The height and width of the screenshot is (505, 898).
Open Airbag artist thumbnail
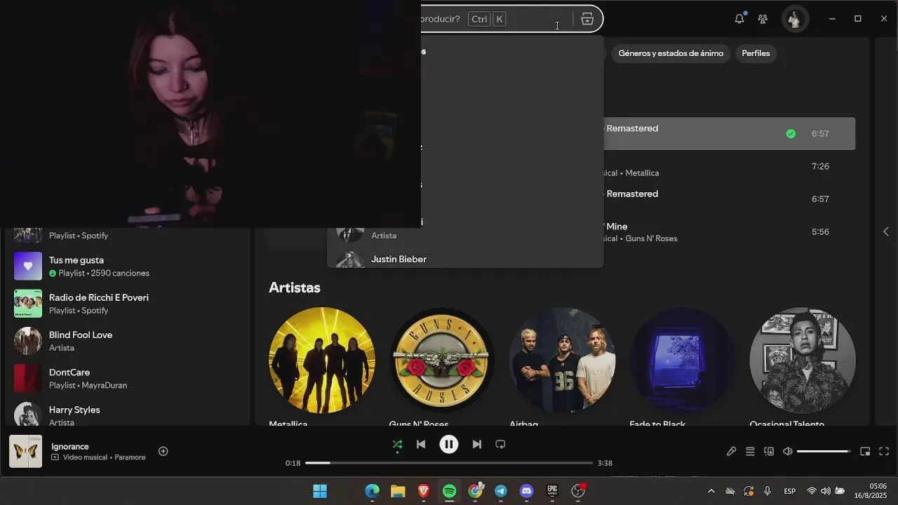pos(562,361)
